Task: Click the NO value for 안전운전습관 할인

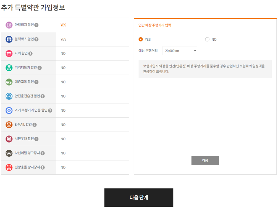Action: (63, 96)
